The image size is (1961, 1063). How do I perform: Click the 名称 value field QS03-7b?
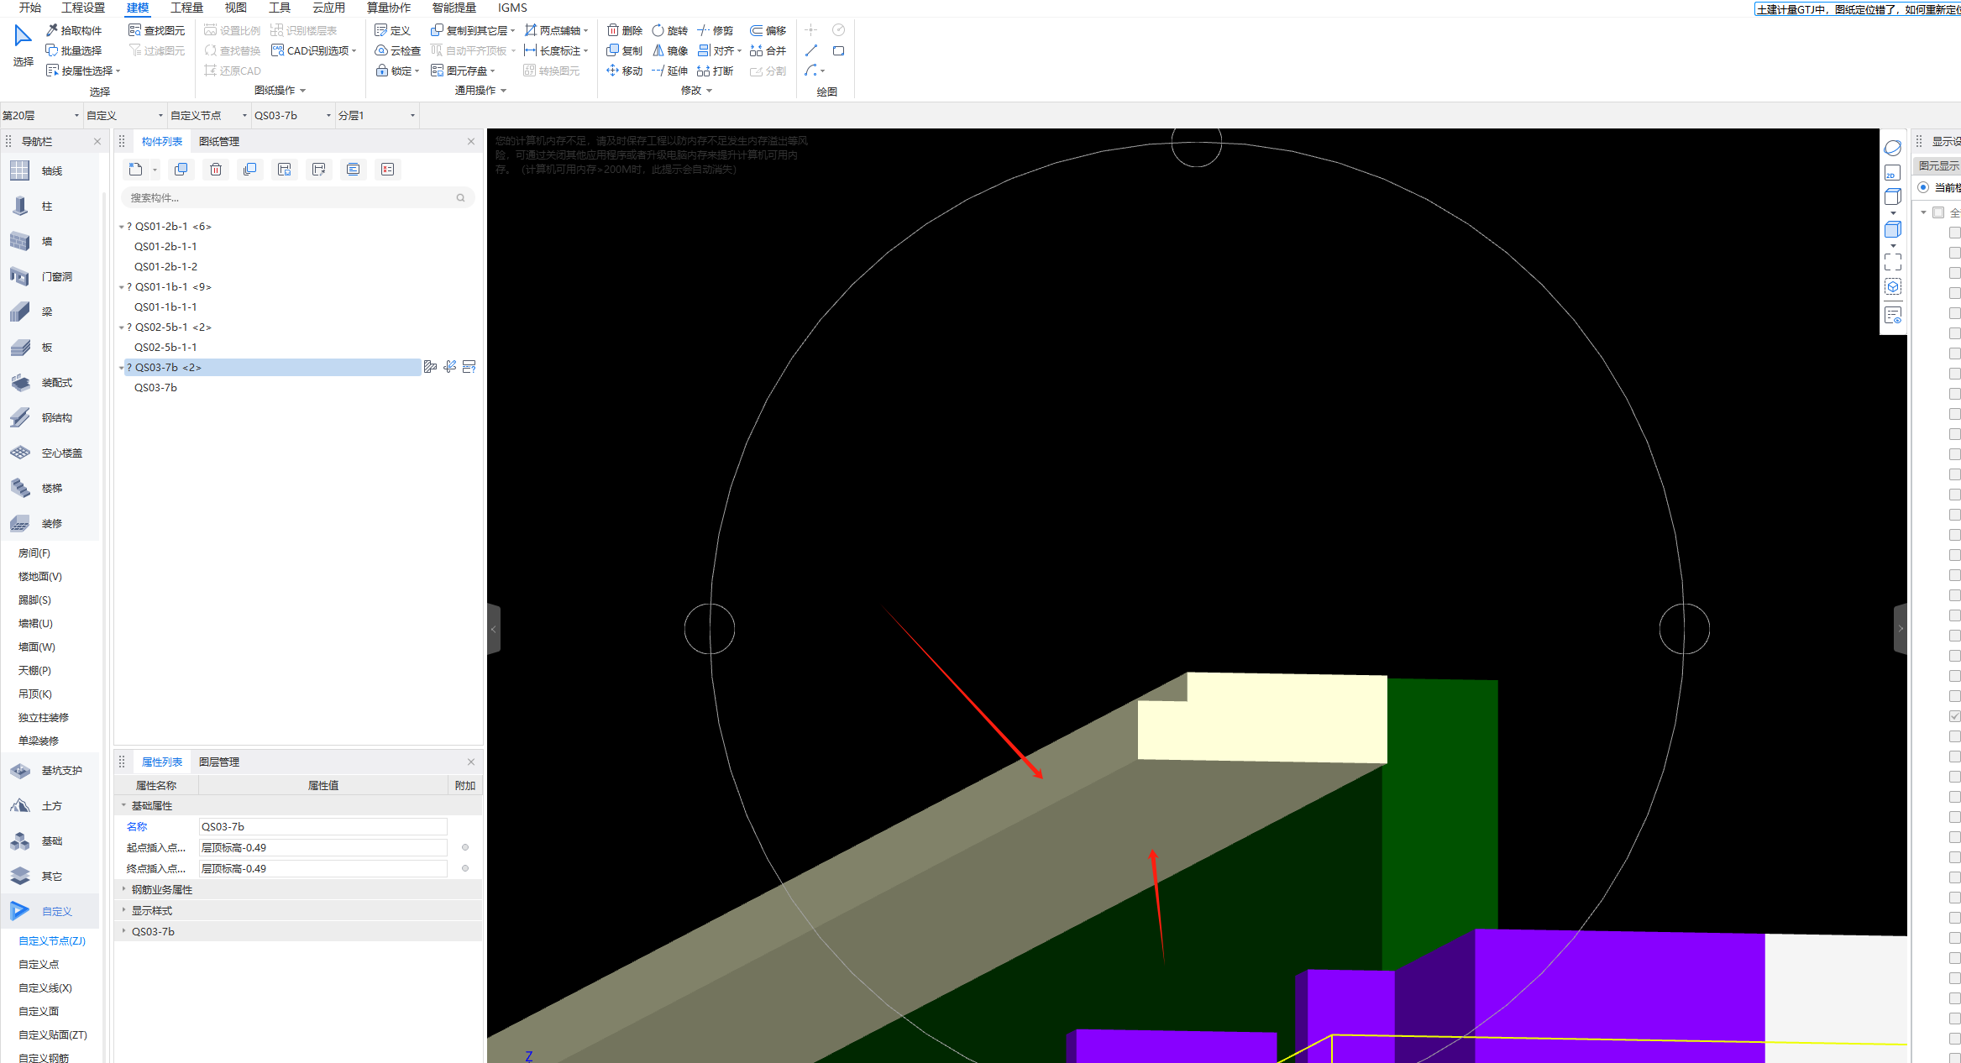click(x=322, y=826)
